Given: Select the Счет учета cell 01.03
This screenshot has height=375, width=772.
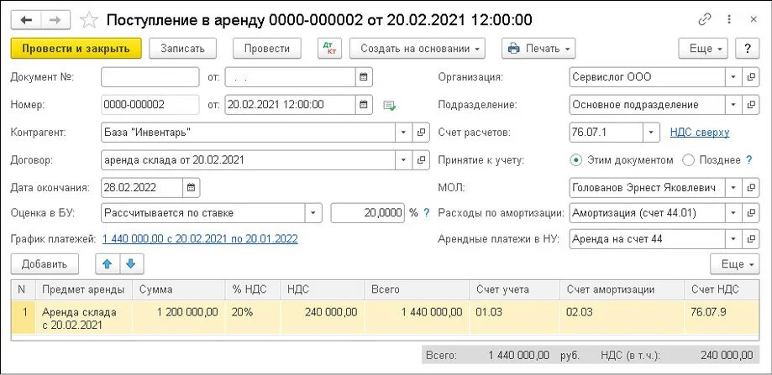Looking at the screenshot, I should pyautogui.click(x=515, y=319).
